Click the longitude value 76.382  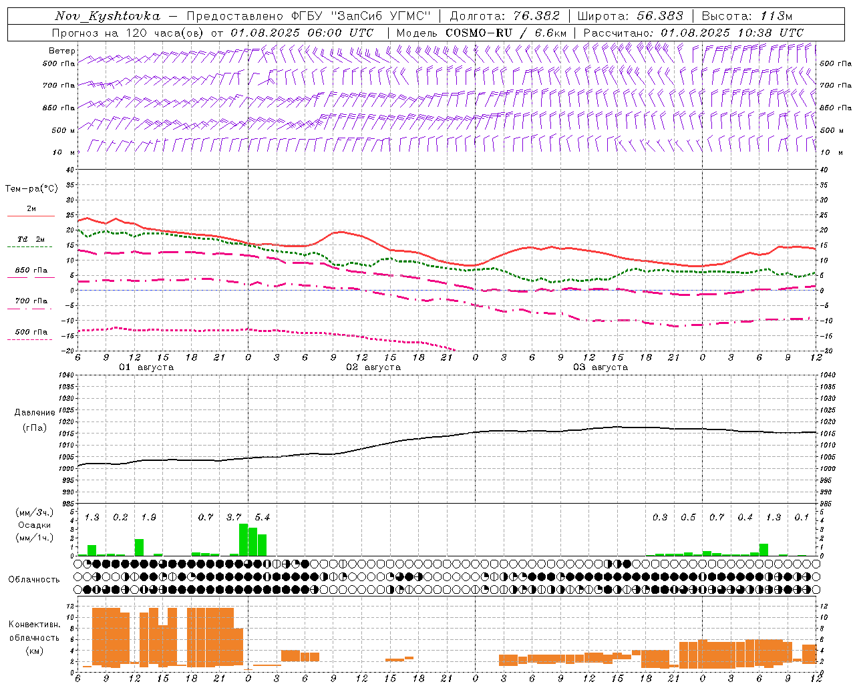[x=537, y=16]
